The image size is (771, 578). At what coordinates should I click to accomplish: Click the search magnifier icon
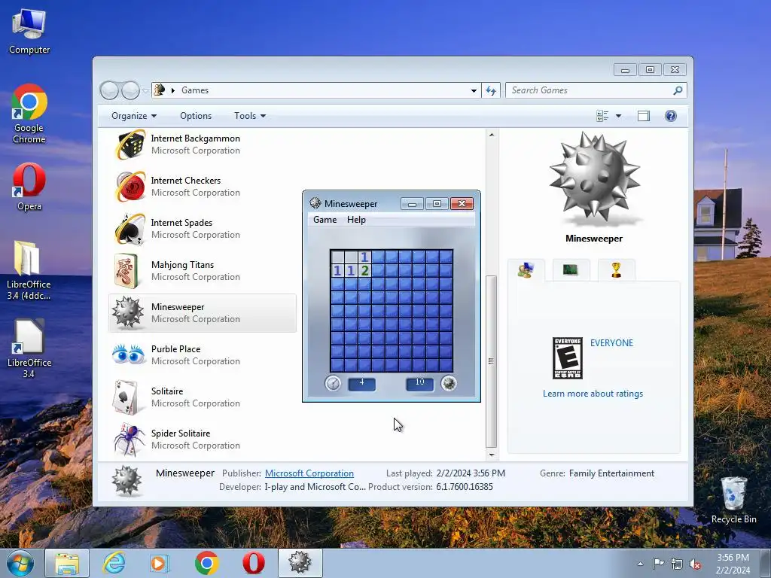point(678,90)
